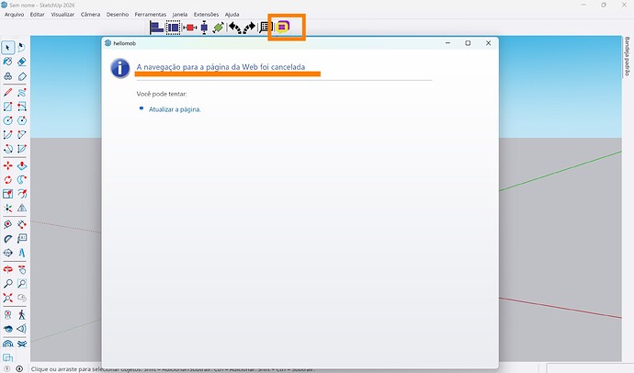This screenshot has width=634, height=373.
Task: Close the hellomob dialog window
Action: [x=489, y=43]
